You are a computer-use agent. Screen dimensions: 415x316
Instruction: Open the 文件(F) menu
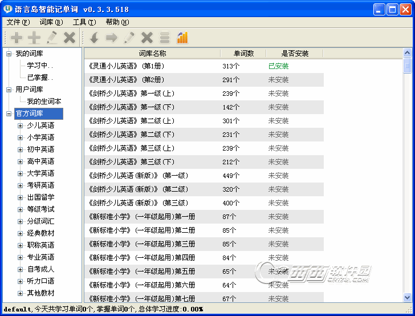(18, 22)
